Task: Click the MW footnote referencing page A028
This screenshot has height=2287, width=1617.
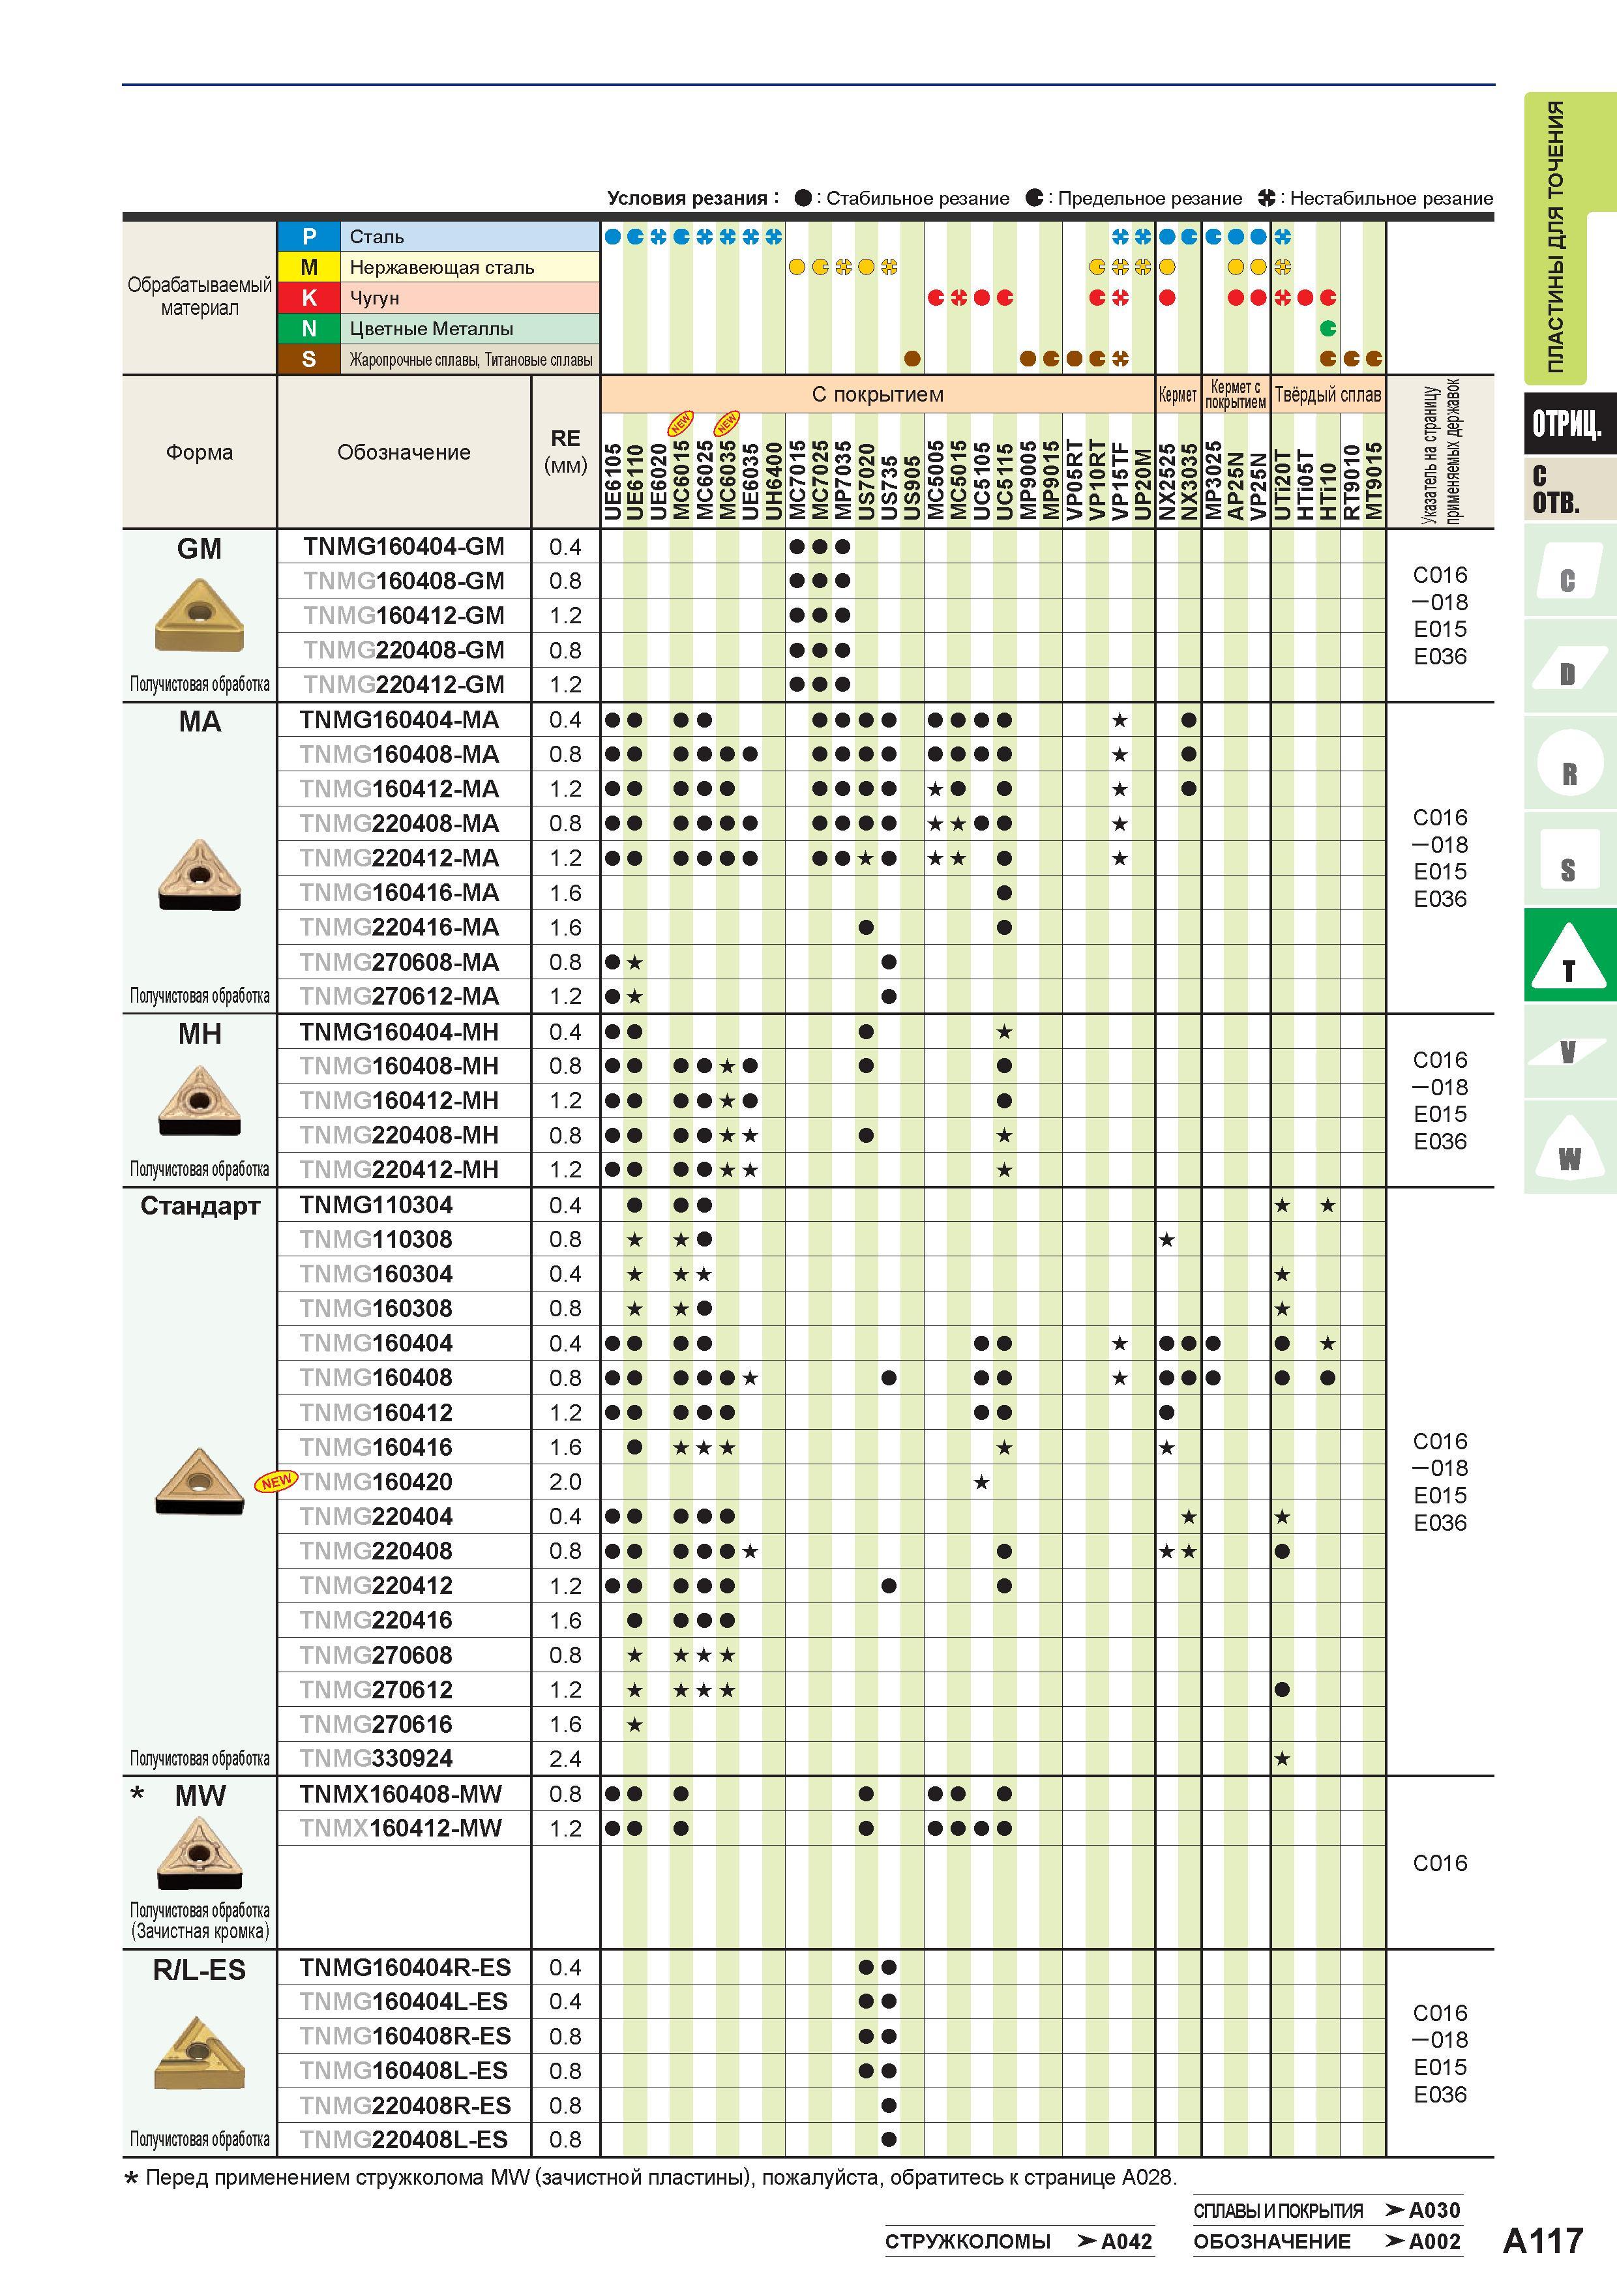Action: [649, 2177]
